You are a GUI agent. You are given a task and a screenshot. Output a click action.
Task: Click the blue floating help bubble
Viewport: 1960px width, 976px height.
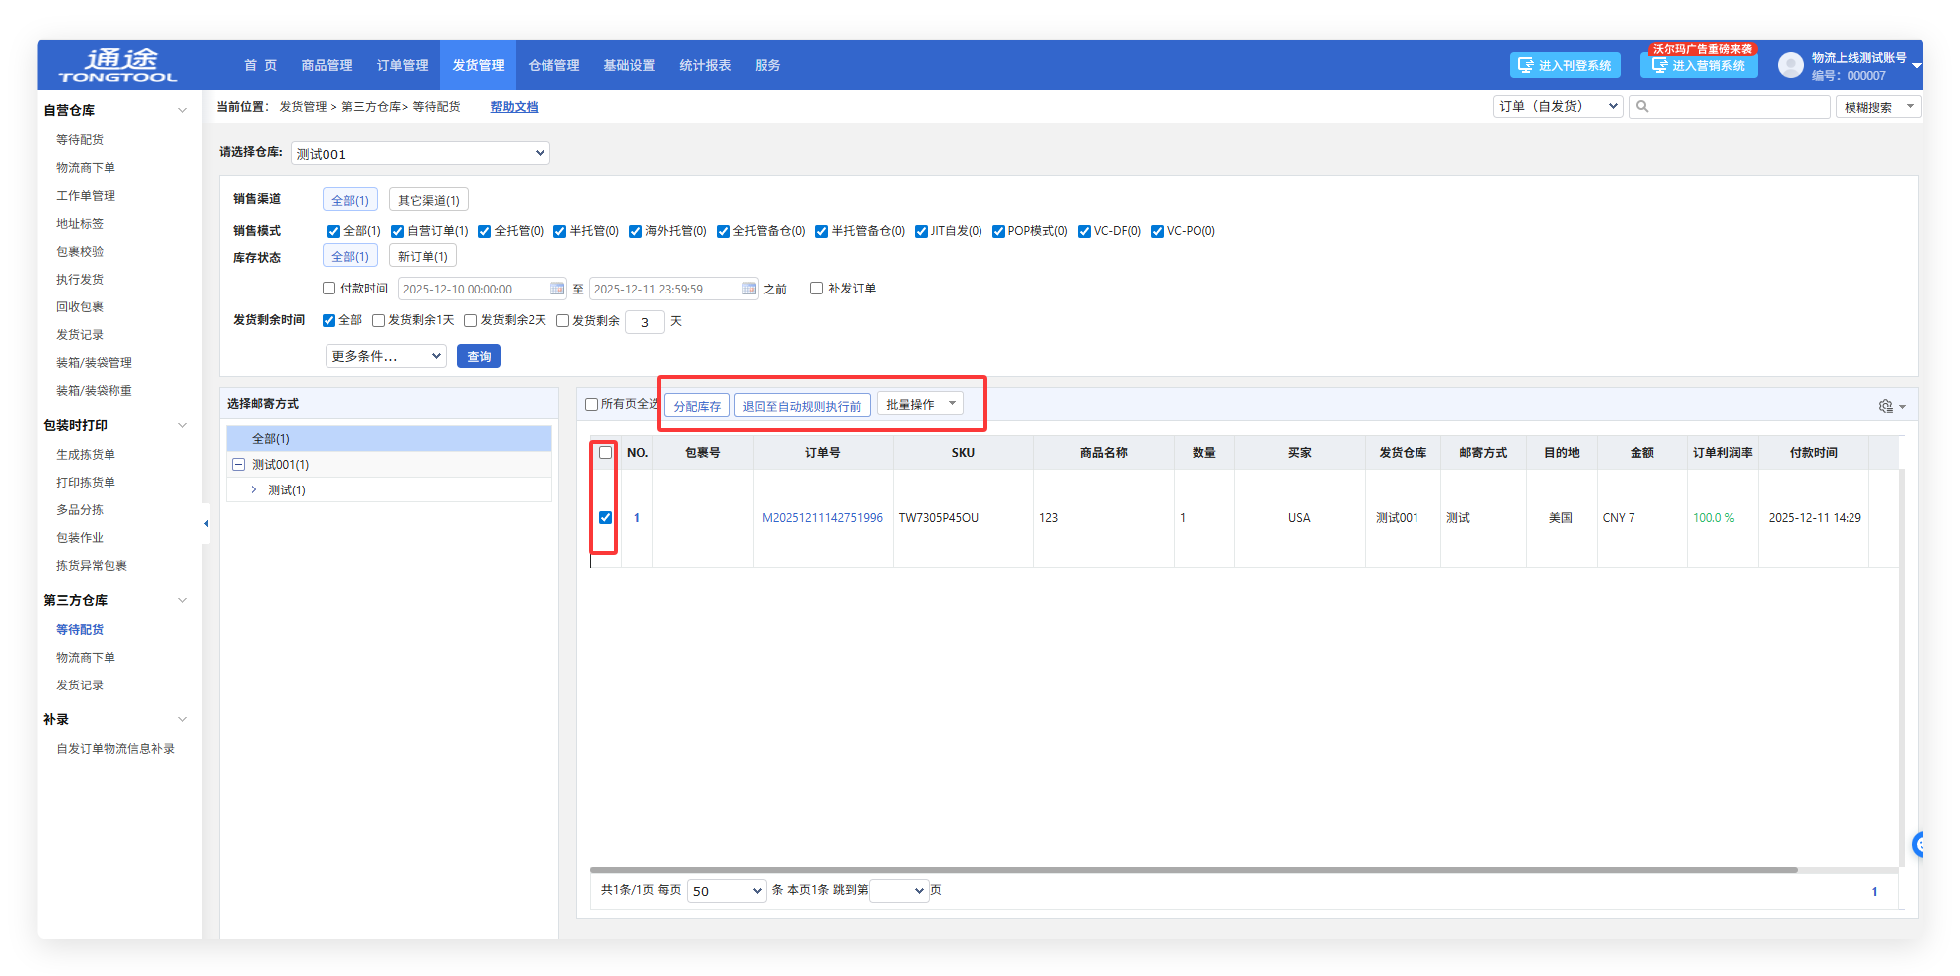point(1919,845)
